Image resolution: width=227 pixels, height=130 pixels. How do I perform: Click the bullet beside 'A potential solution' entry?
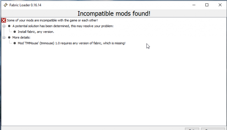click(x=9, y=26)
